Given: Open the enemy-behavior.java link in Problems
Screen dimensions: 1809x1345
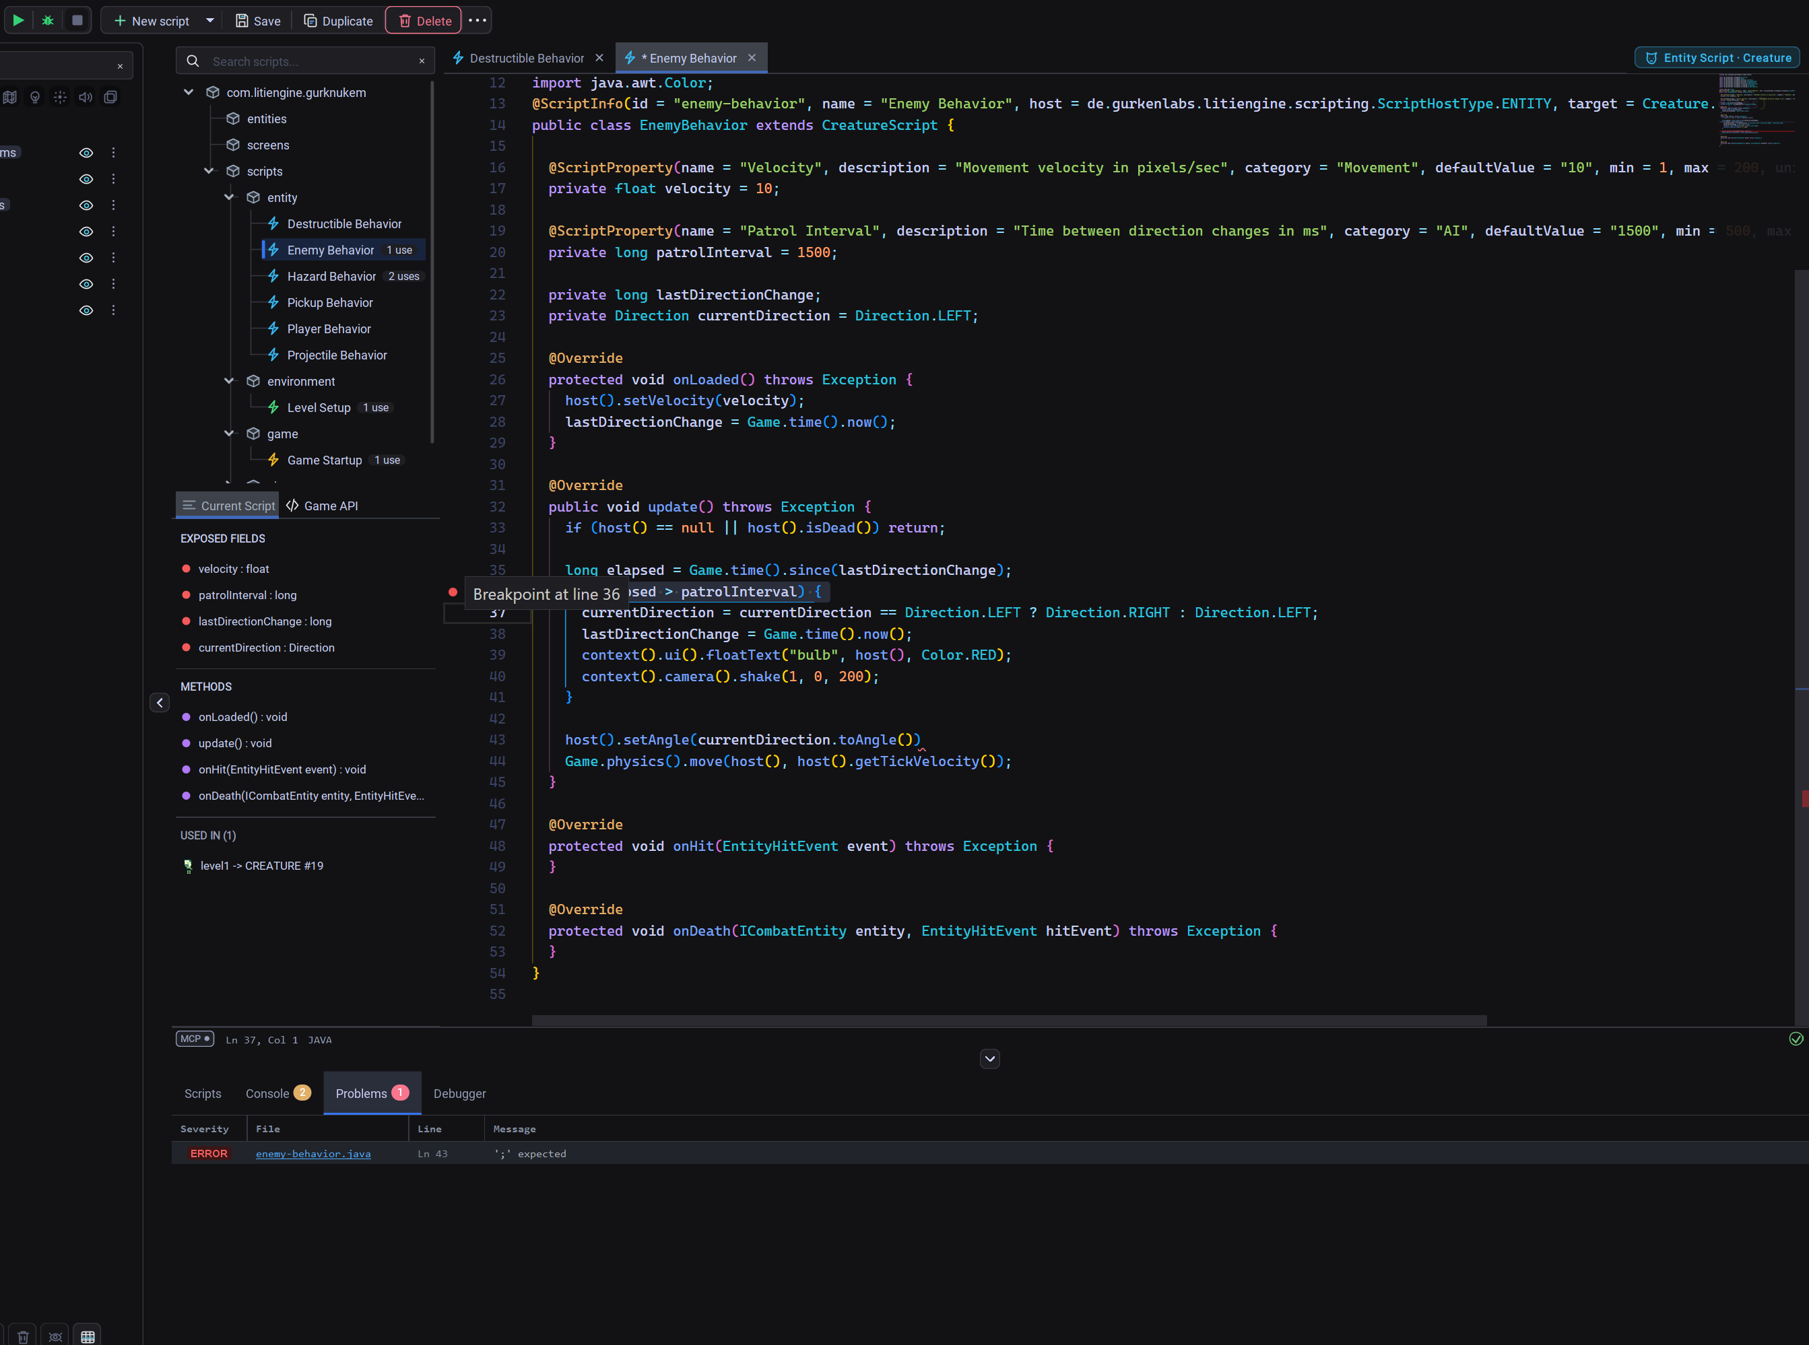Looking at the screenshot, I should coord(313,1154).
